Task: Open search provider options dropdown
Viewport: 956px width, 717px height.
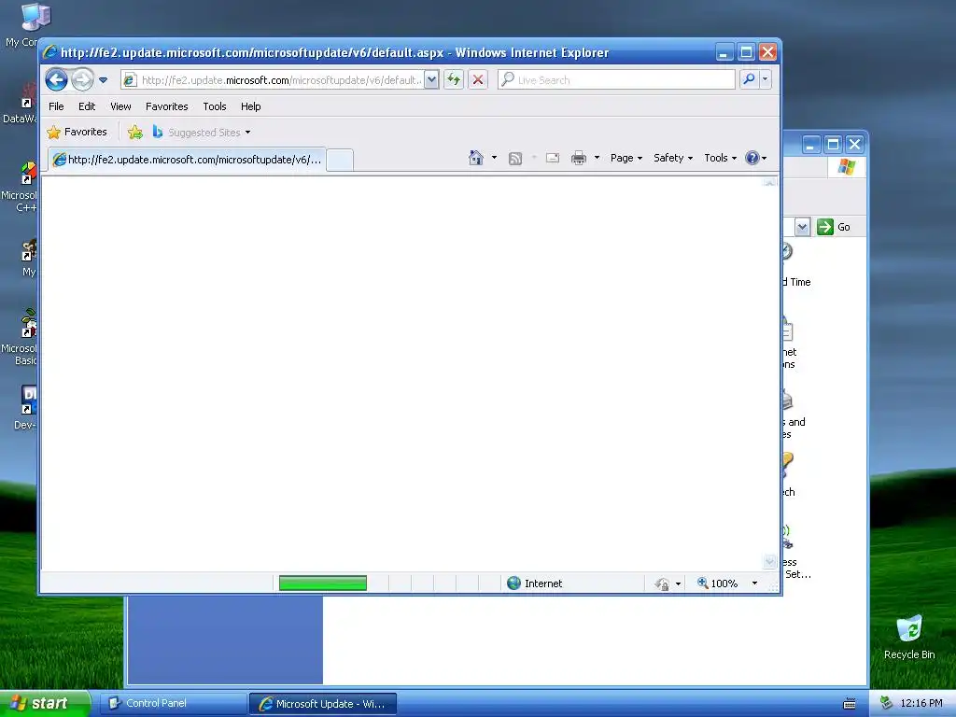Action: tap(766, 80)
